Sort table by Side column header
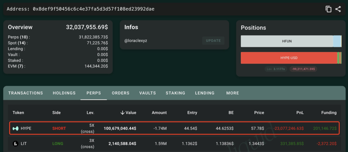Screen dimensions: 348x152 [x=56, y=113]
